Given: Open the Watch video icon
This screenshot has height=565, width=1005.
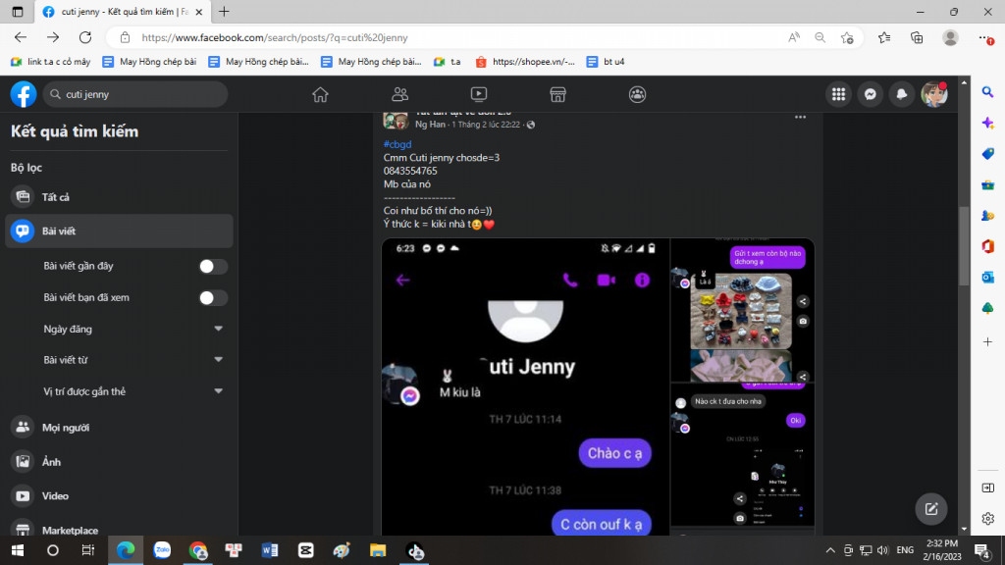Looking at the screenshot, I should (479, 94).
